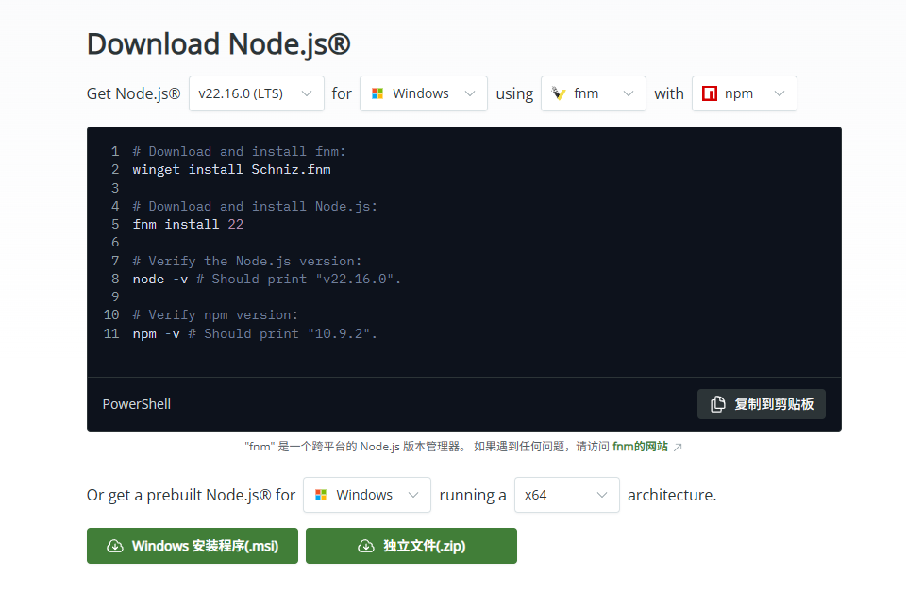Download the 独立文件(.zip) standalone file
The height and width of the screenshot is (593, 906).
coord(411,546)
